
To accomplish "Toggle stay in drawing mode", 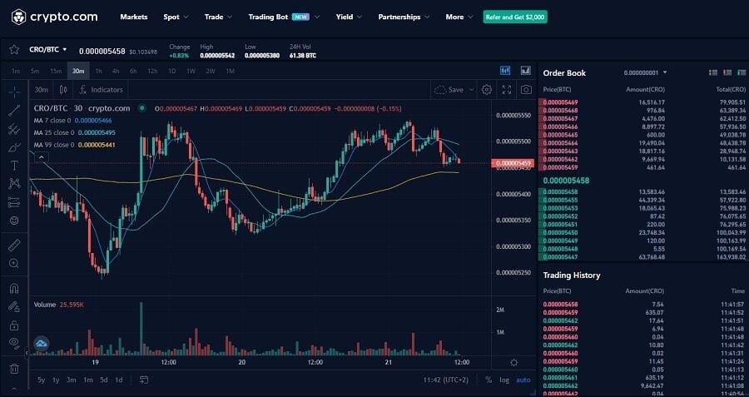I will 14,307.
